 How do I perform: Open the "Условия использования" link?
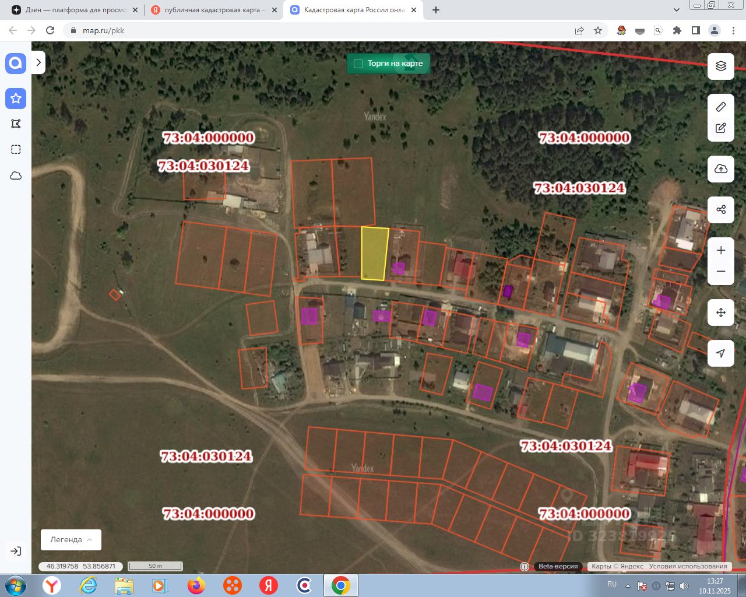coord(688,566)
